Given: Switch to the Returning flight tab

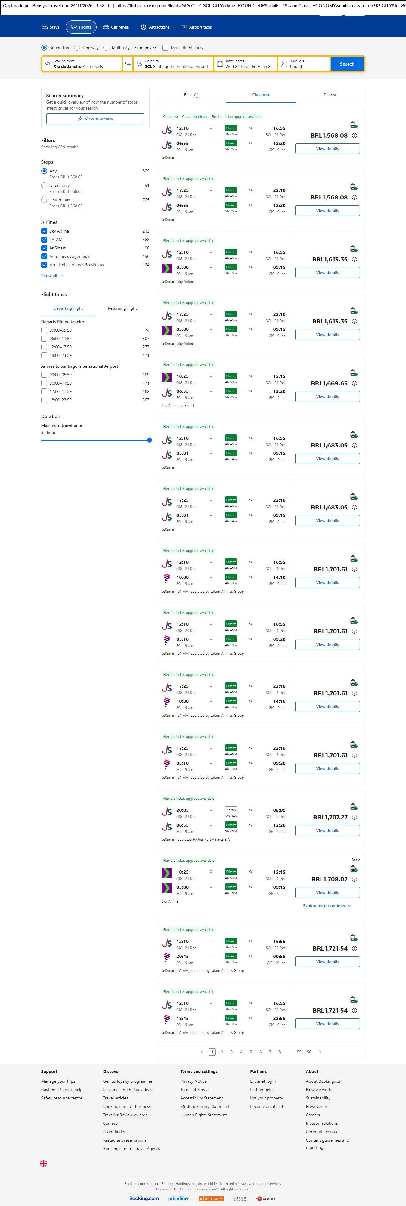Looking at the screenshot, I should [122, 308].
